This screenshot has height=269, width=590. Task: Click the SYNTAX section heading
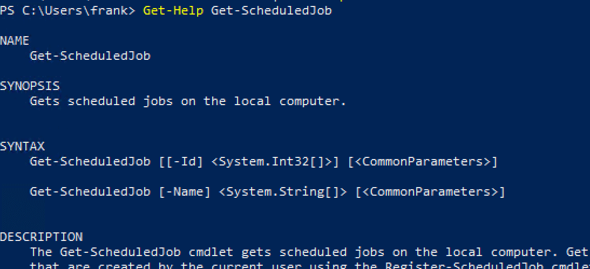tap(22, 146)
